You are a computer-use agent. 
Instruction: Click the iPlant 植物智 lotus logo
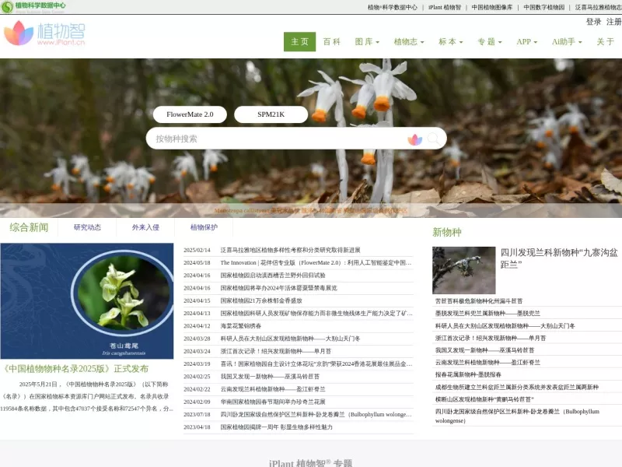pos(44,33)
